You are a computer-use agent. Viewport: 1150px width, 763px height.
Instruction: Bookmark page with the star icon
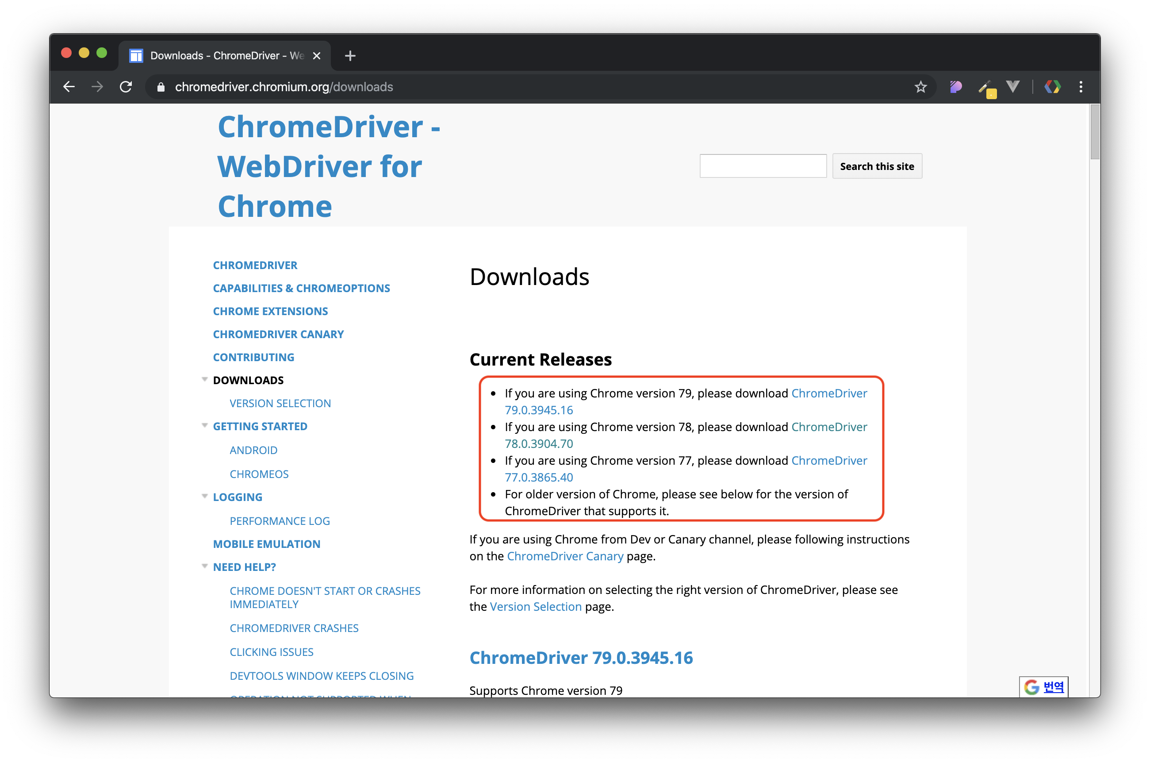pos(920,87)
